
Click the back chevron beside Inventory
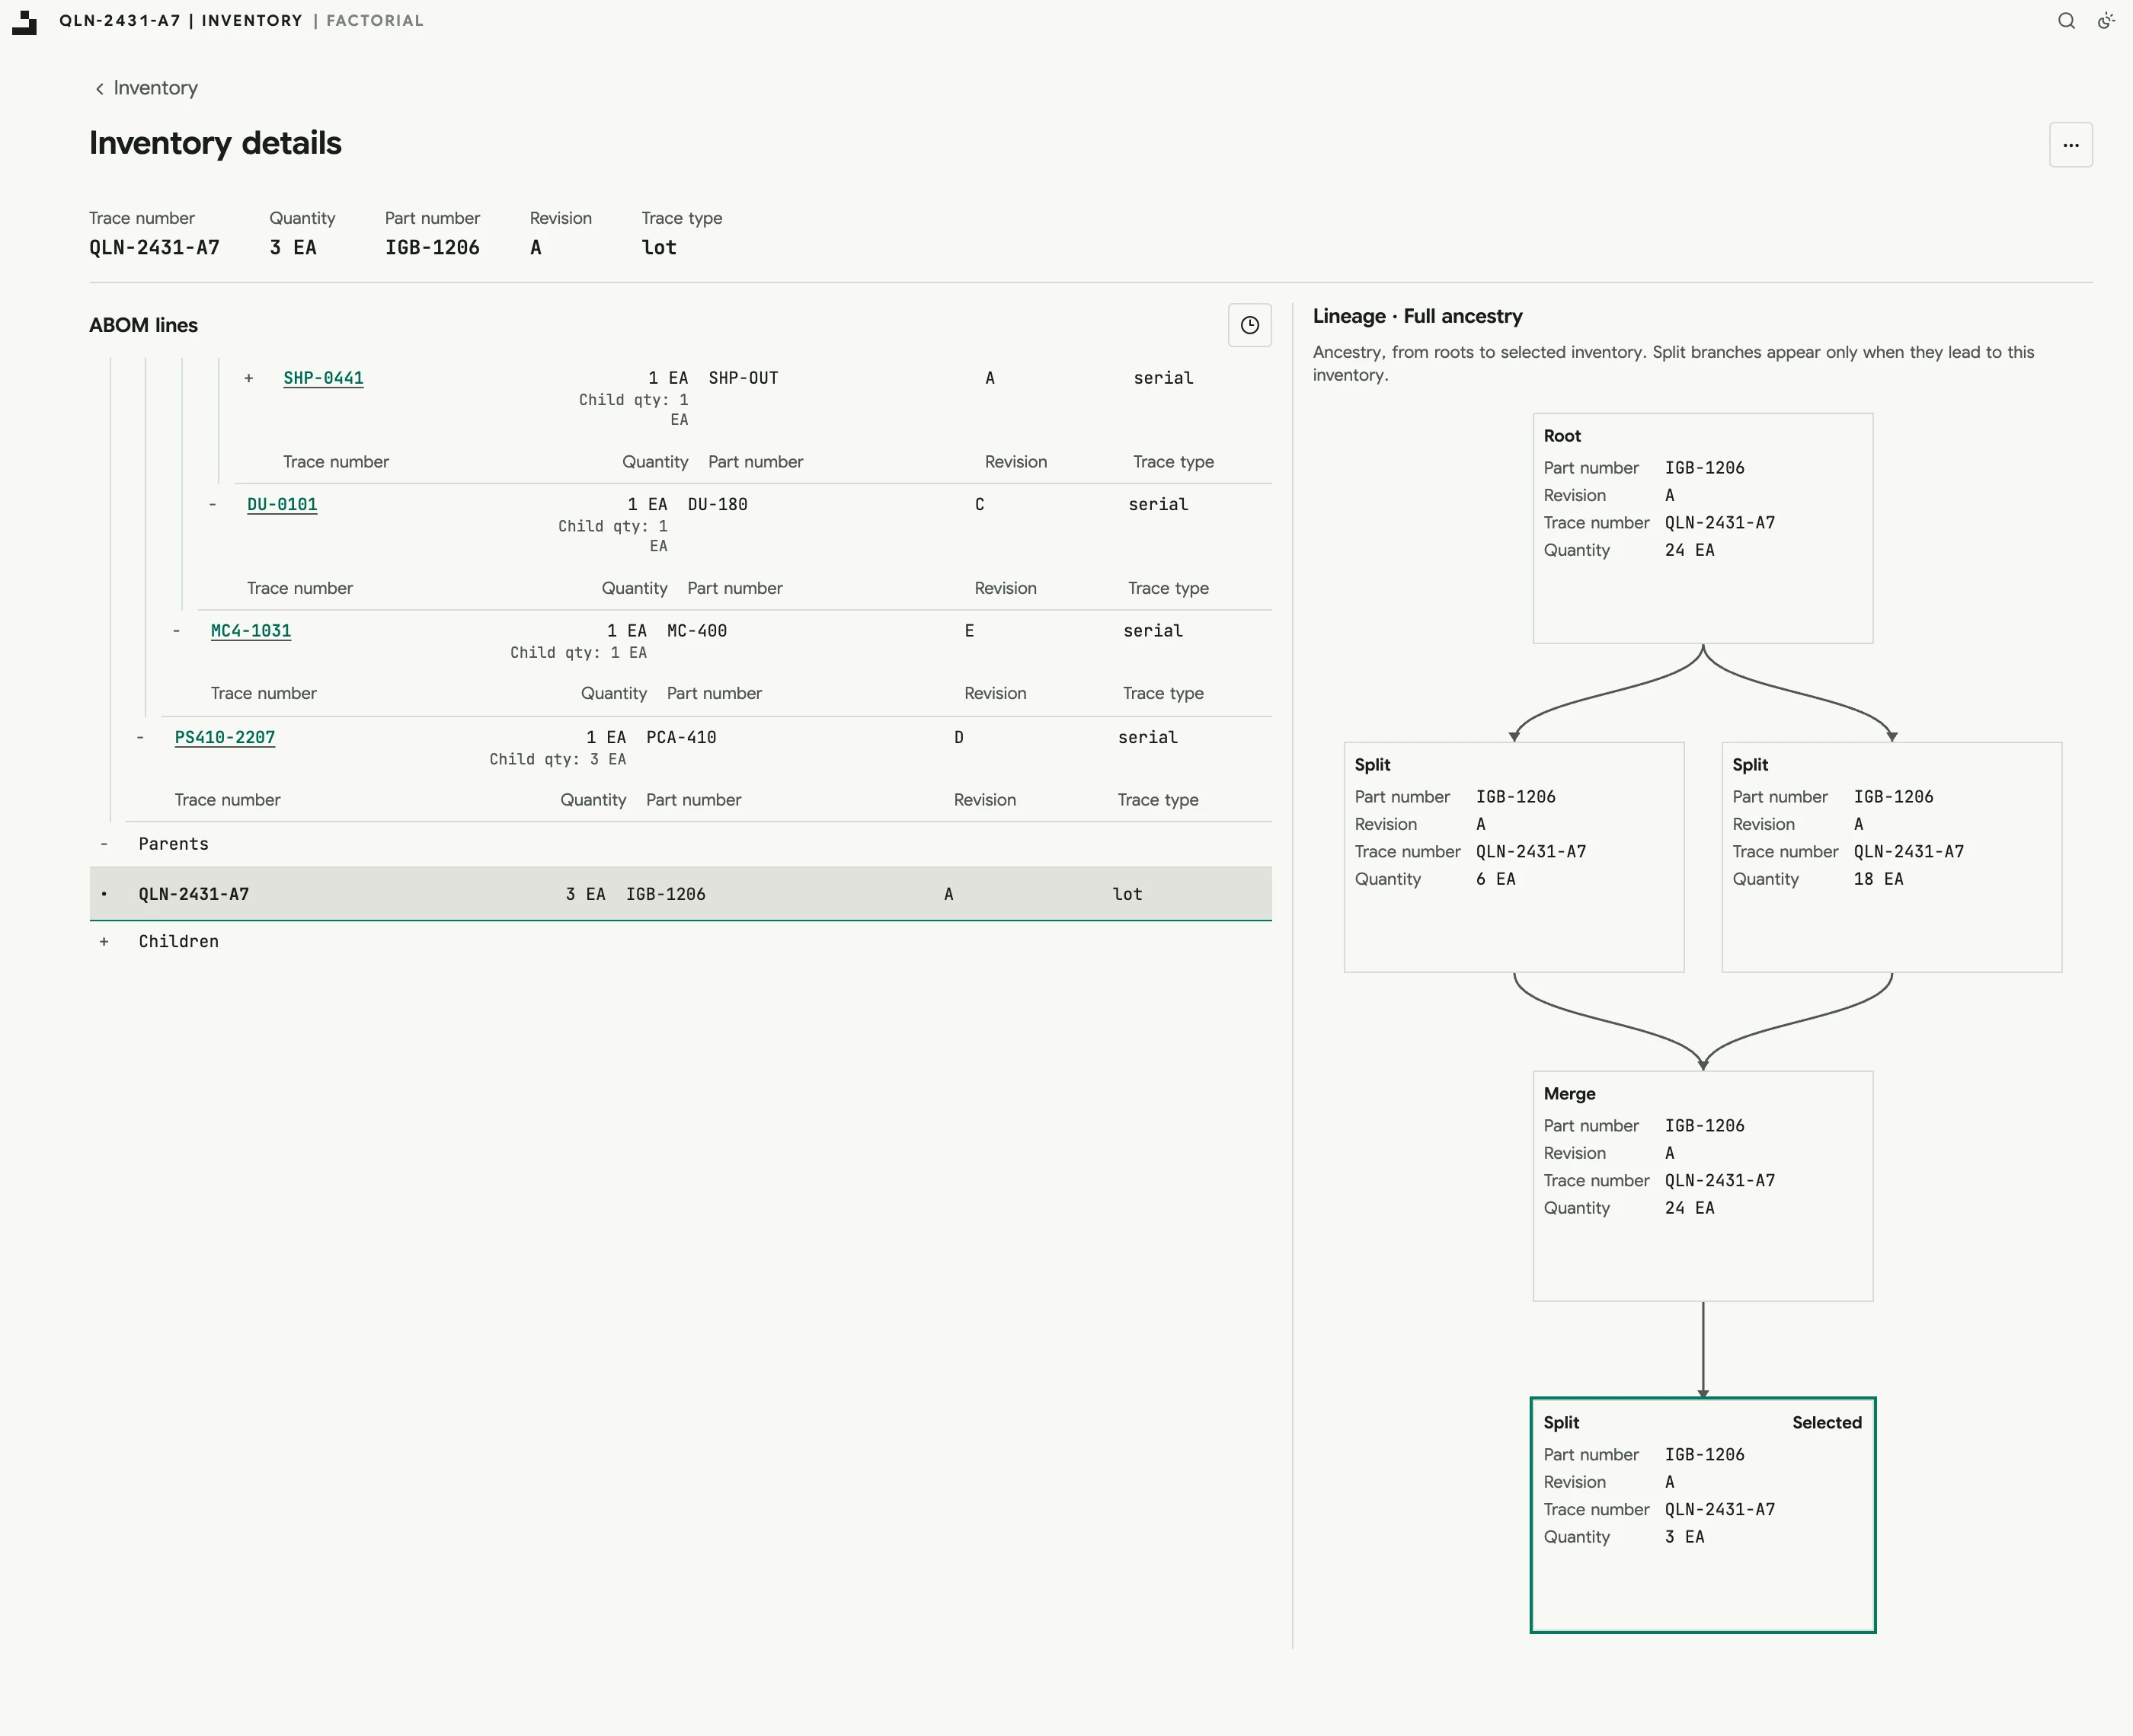[x=99, y=89]
